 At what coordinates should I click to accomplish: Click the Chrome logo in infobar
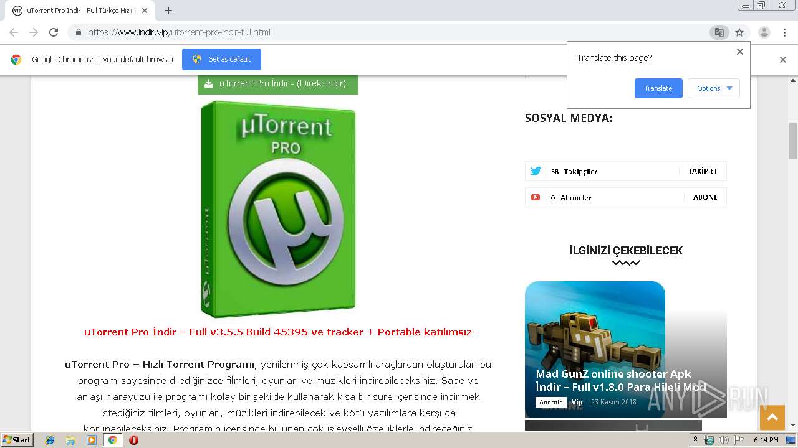click(16, 60)
